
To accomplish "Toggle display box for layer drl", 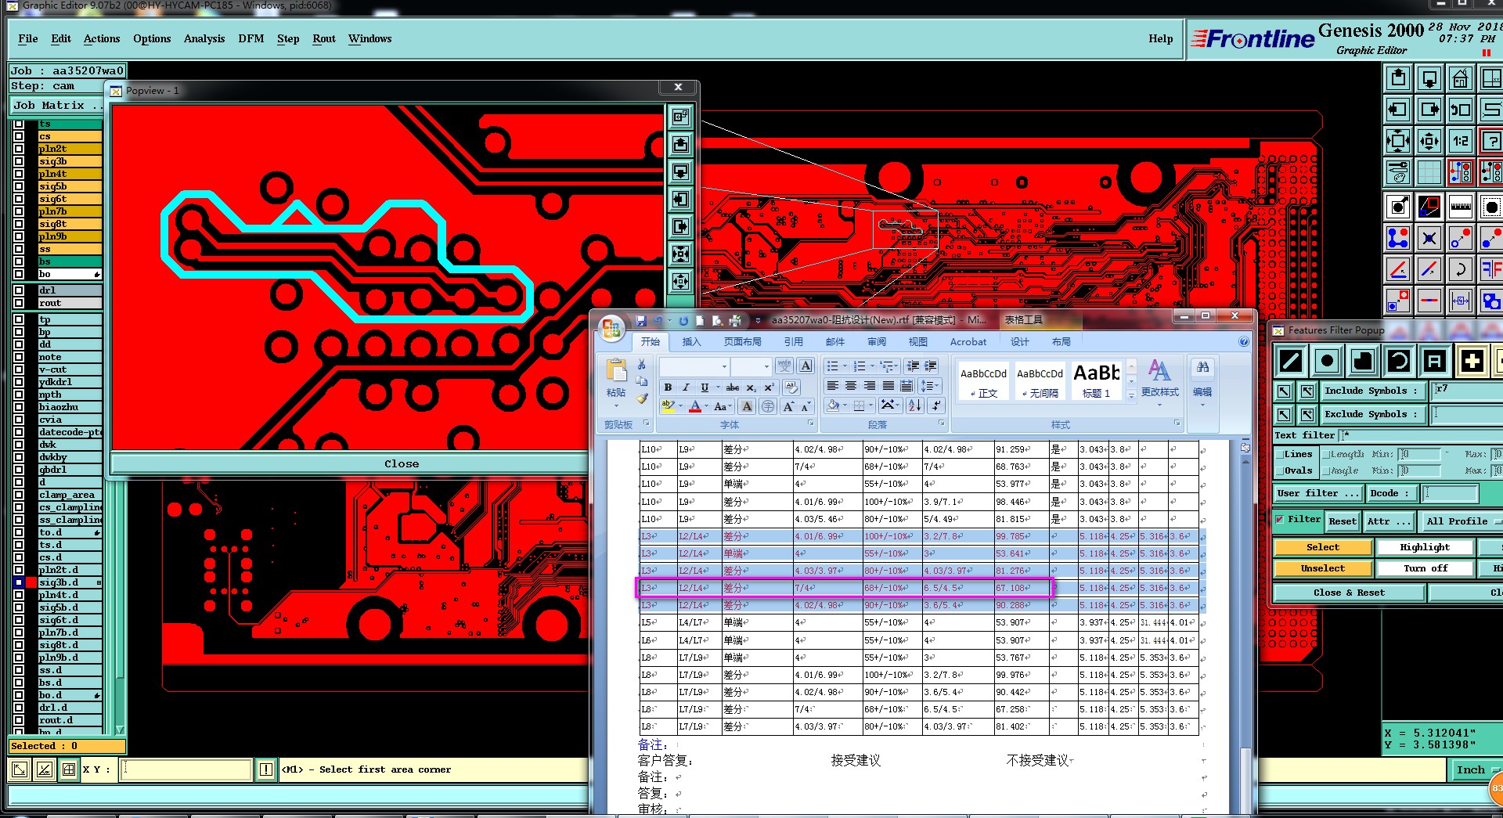I will 19,290.
